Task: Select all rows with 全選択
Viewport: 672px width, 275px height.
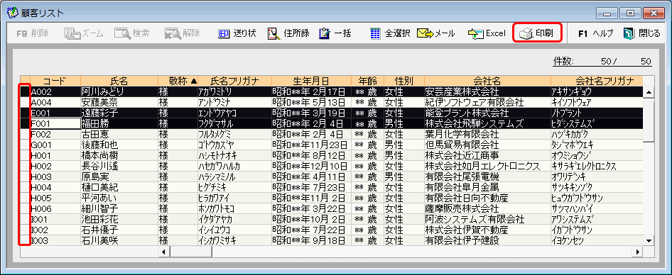Action: pos(390,33)
